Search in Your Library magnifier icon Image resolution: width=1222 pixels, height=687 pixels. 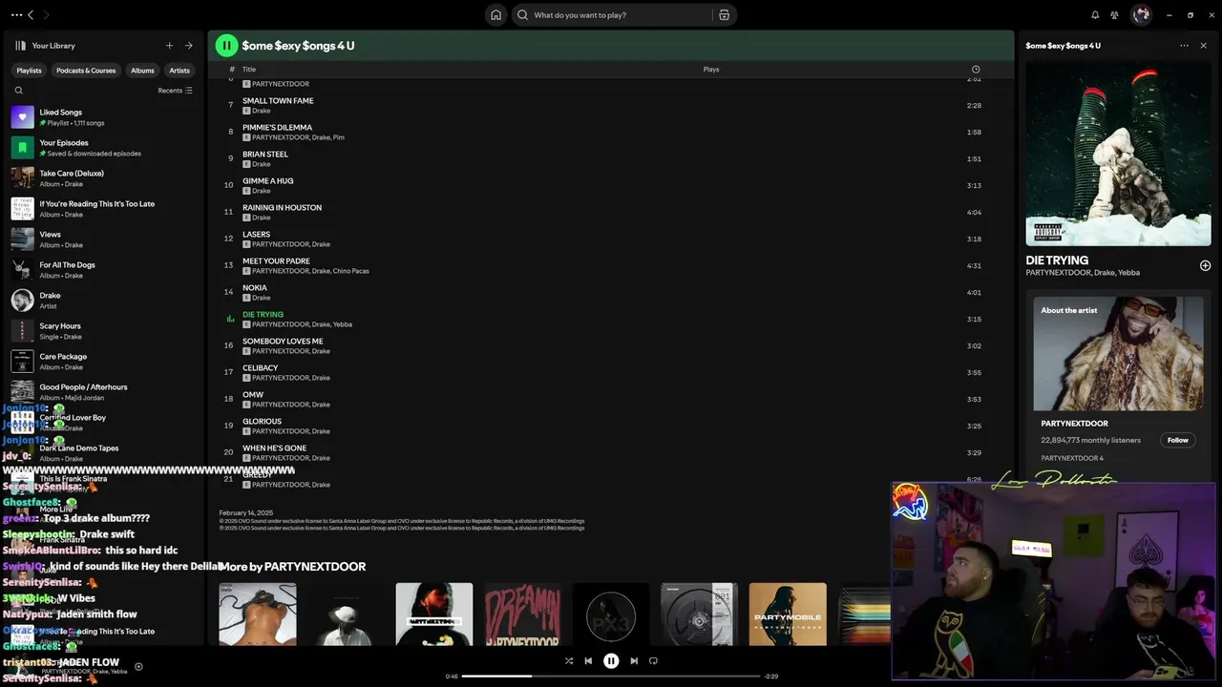coord(18,91)
